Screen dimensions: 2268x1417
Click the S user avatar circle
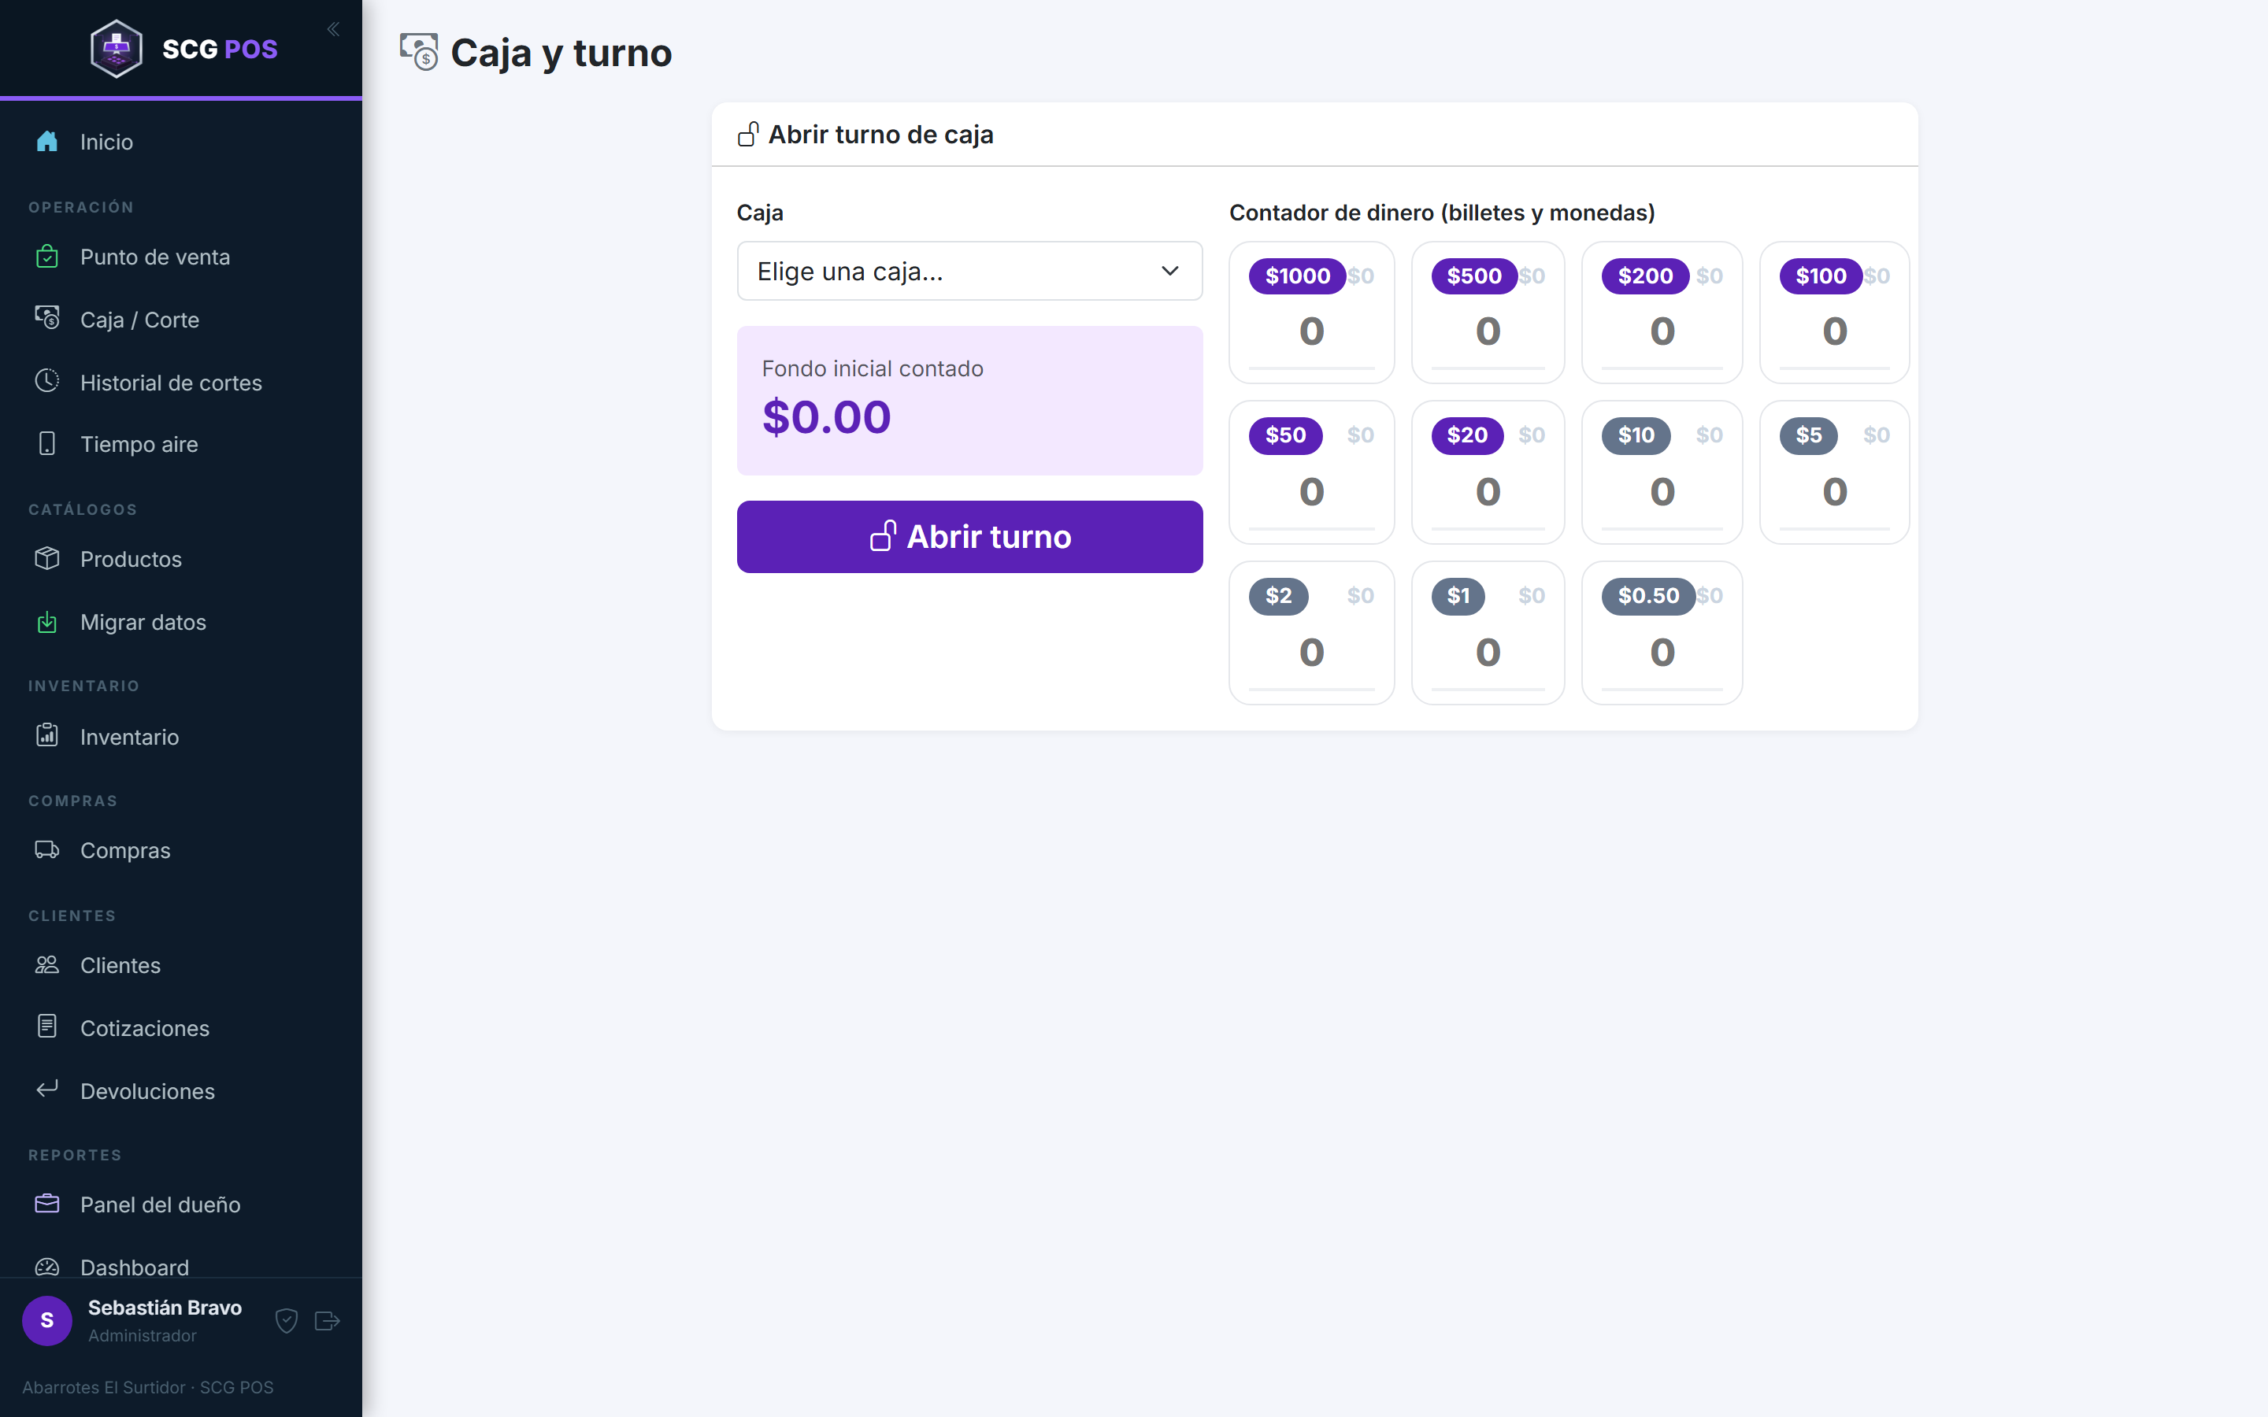pos(47,1320)
